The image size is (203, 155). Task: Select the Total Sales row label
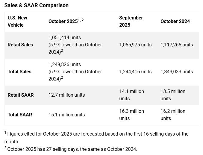pos(19,72)
